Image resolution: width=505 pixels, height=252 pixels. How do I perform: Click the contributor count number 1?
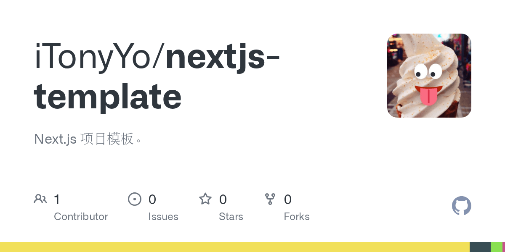click(57, 199)
